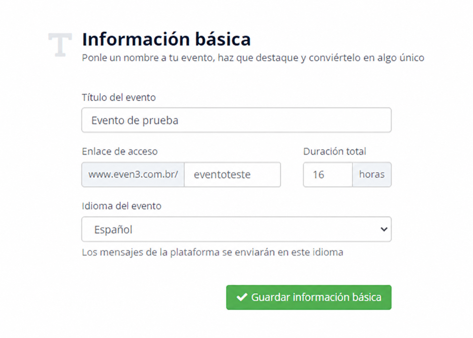Click the Información básica heading
Screen dimensions: 473x338
(166, 39)
